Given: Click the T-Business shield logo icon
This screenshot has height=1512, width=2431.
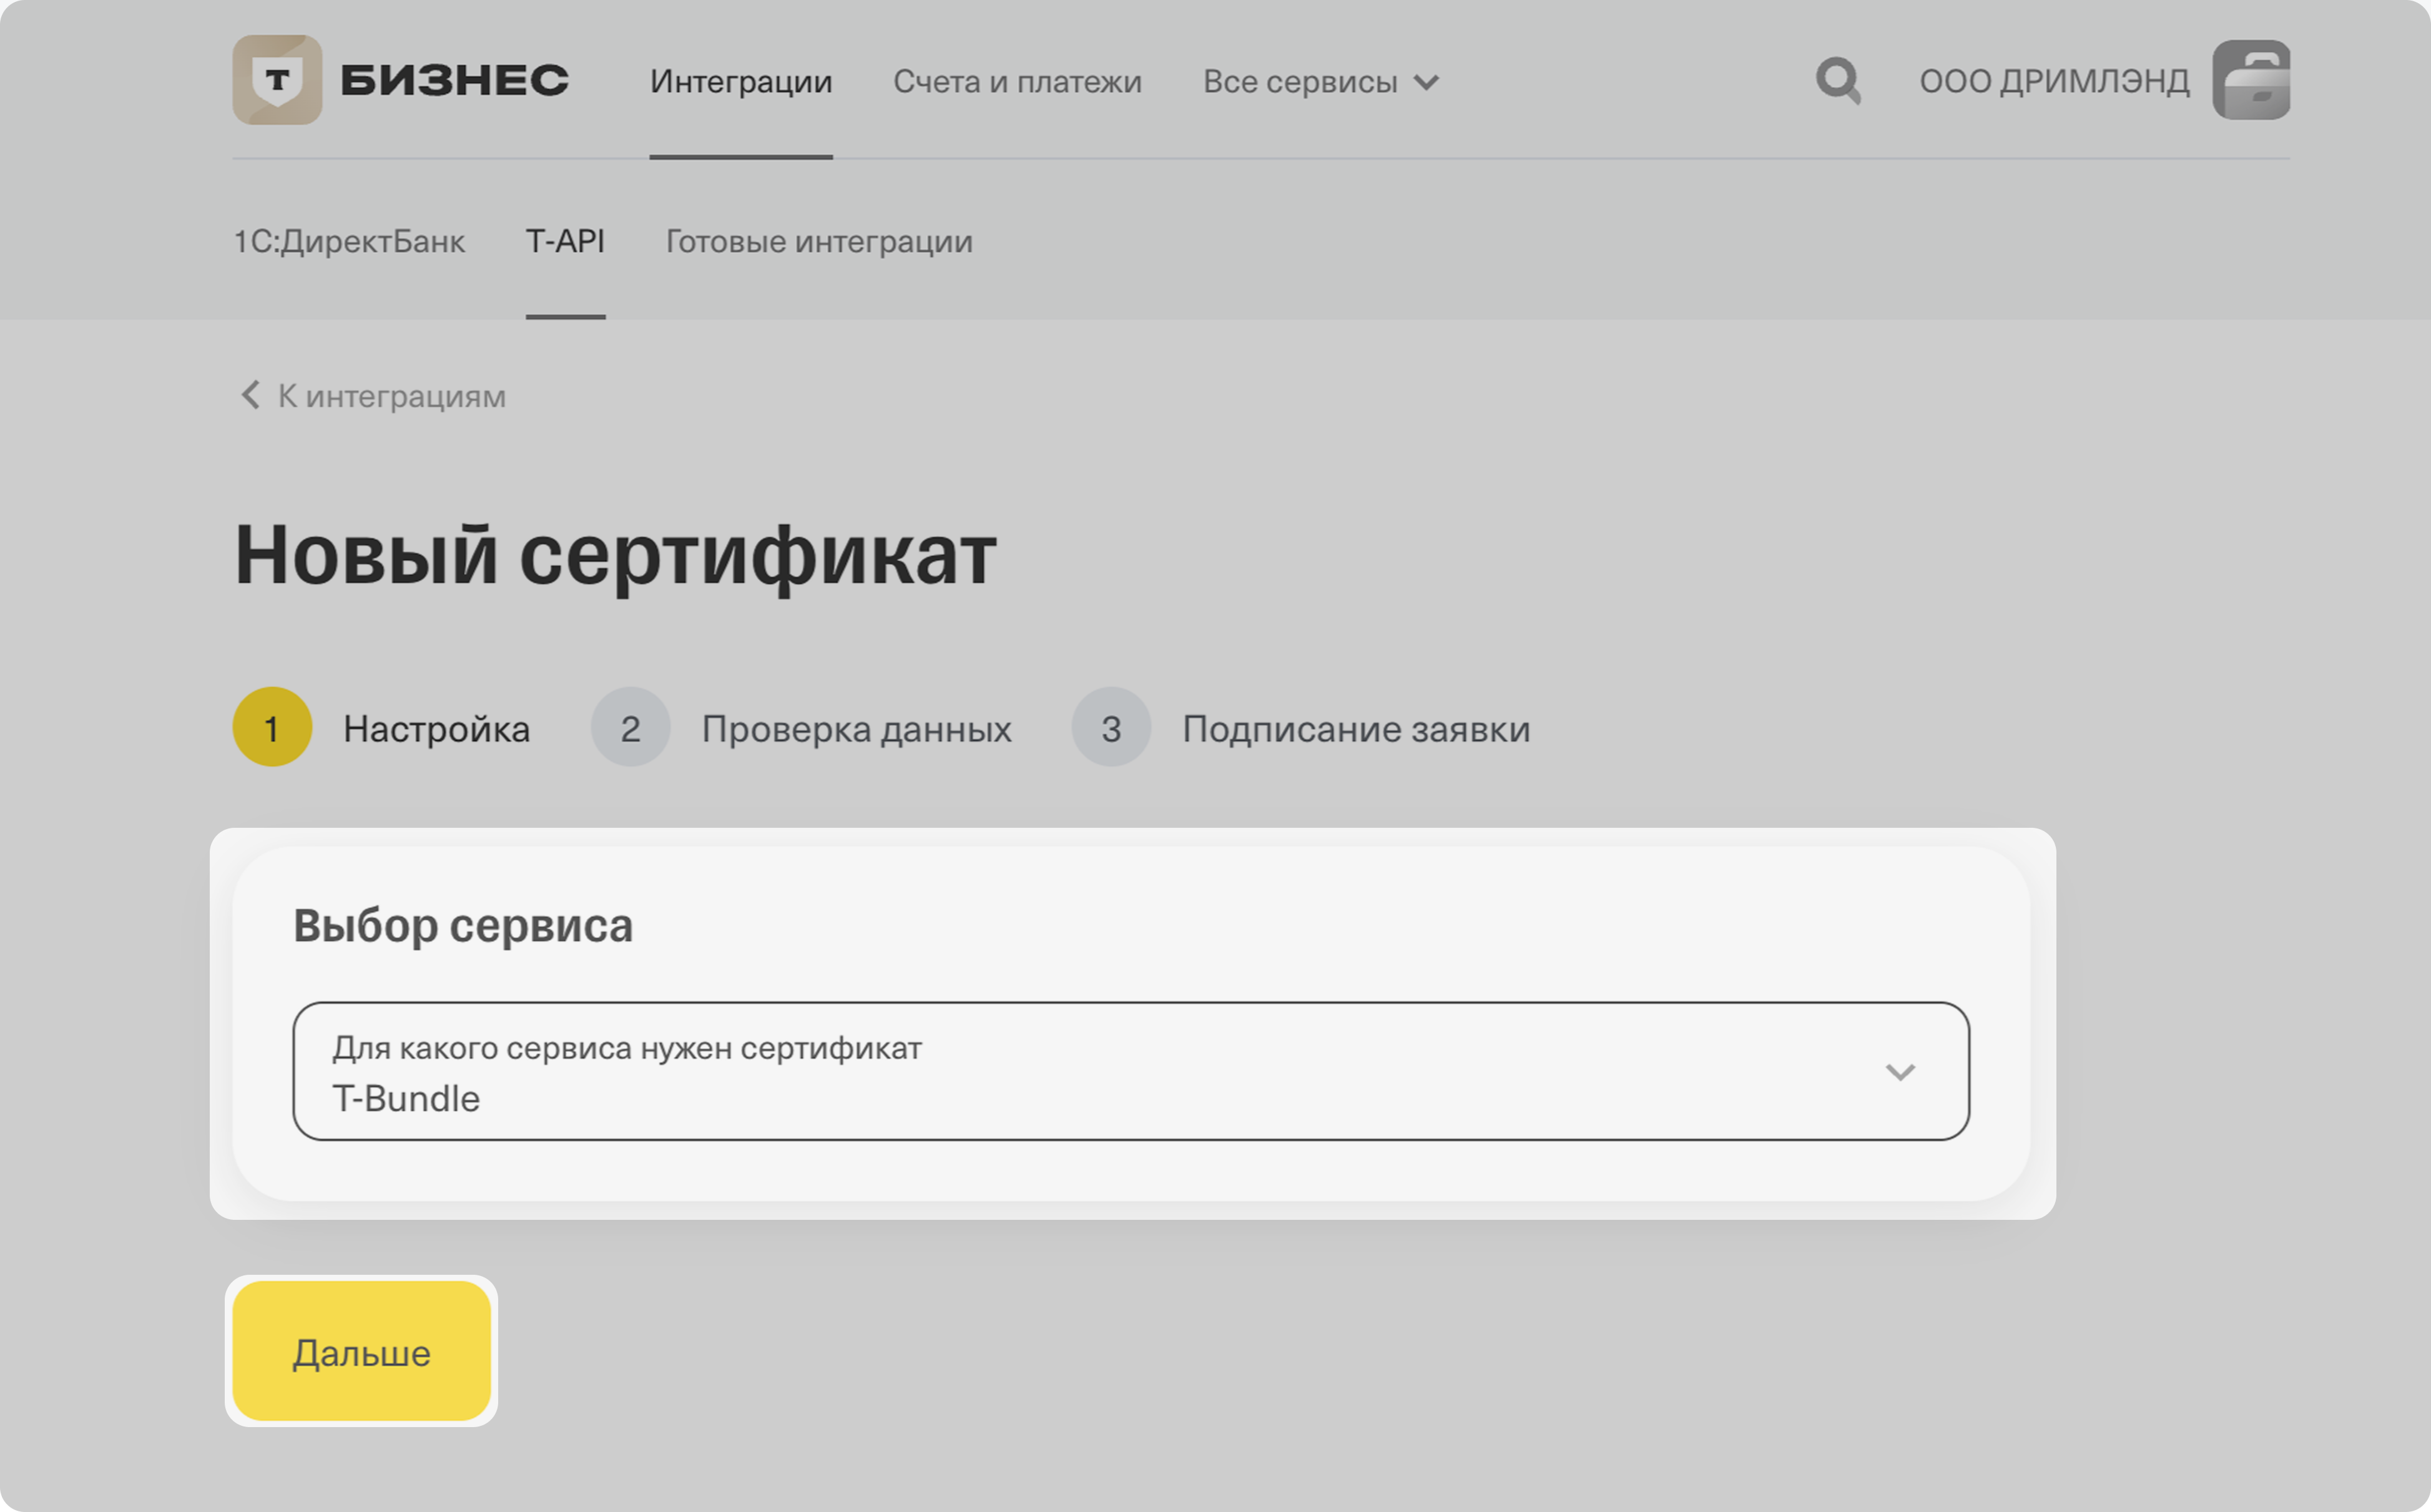Looking at the screenshot, I should pyautogui.click(x=277, y=80).
